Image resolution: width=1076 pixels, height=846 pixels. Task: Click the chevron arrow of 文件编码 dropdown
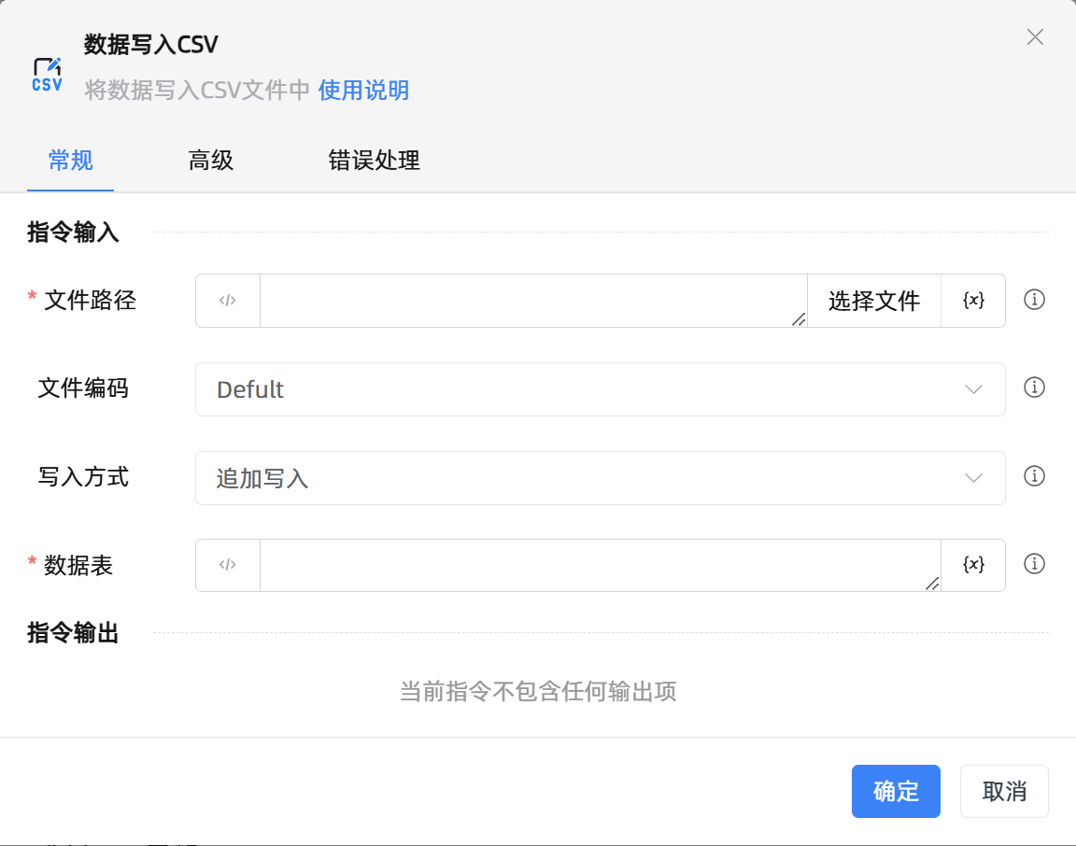tap(973, 389)
